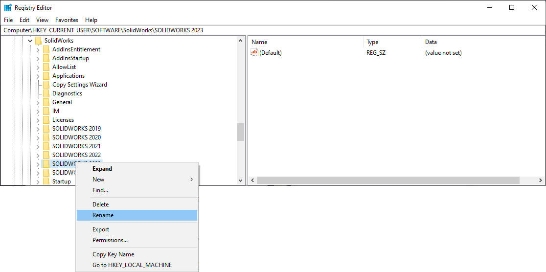Click the folder icon beside Licenses
The height and width of the screenshot is (272, 546).
[46, 120]
